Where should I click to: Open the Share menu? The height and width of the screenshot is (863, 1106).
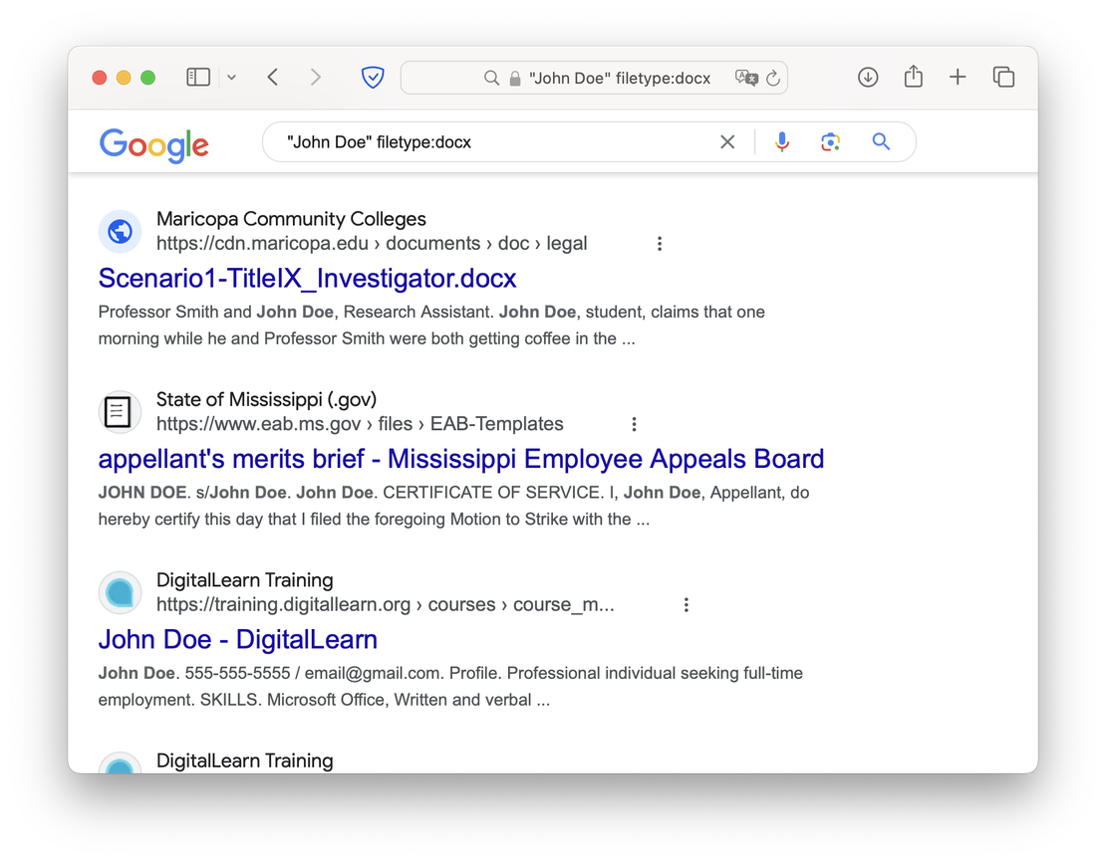913,77
